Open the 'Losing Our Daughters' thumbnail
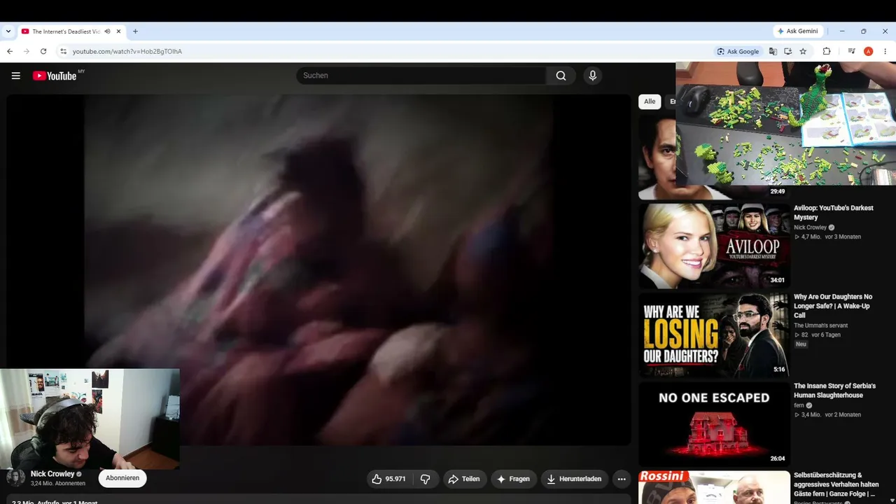Image resolution: width=896 pixels, height=504 pixels. 714,335
